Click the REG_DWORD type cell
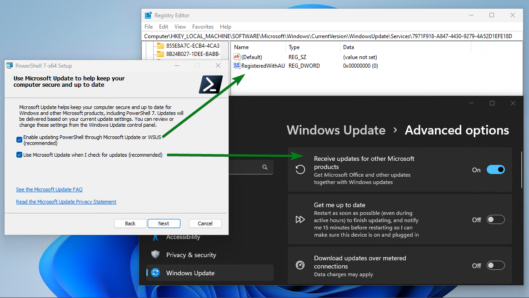Viewport: 529px width, 298px height. pyautogui.click(x=304, y=66)
